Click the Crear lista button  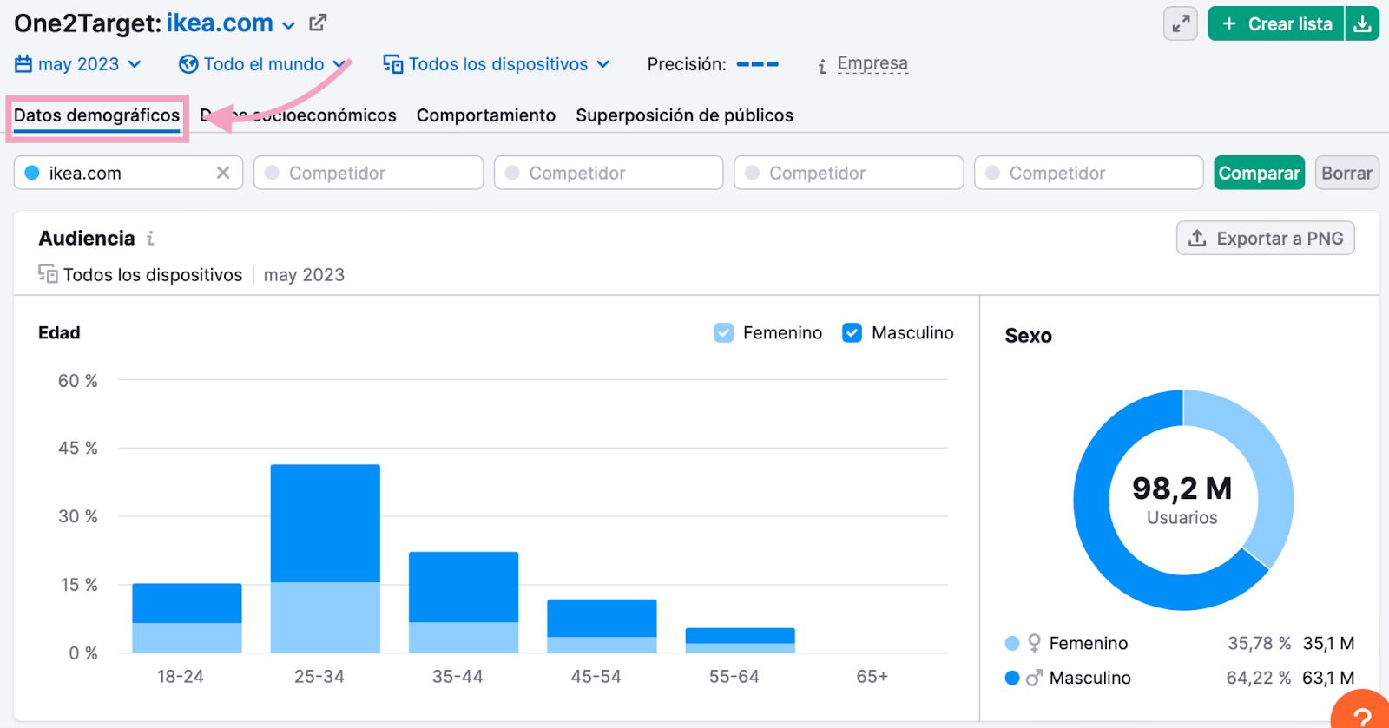[1276, 24]
